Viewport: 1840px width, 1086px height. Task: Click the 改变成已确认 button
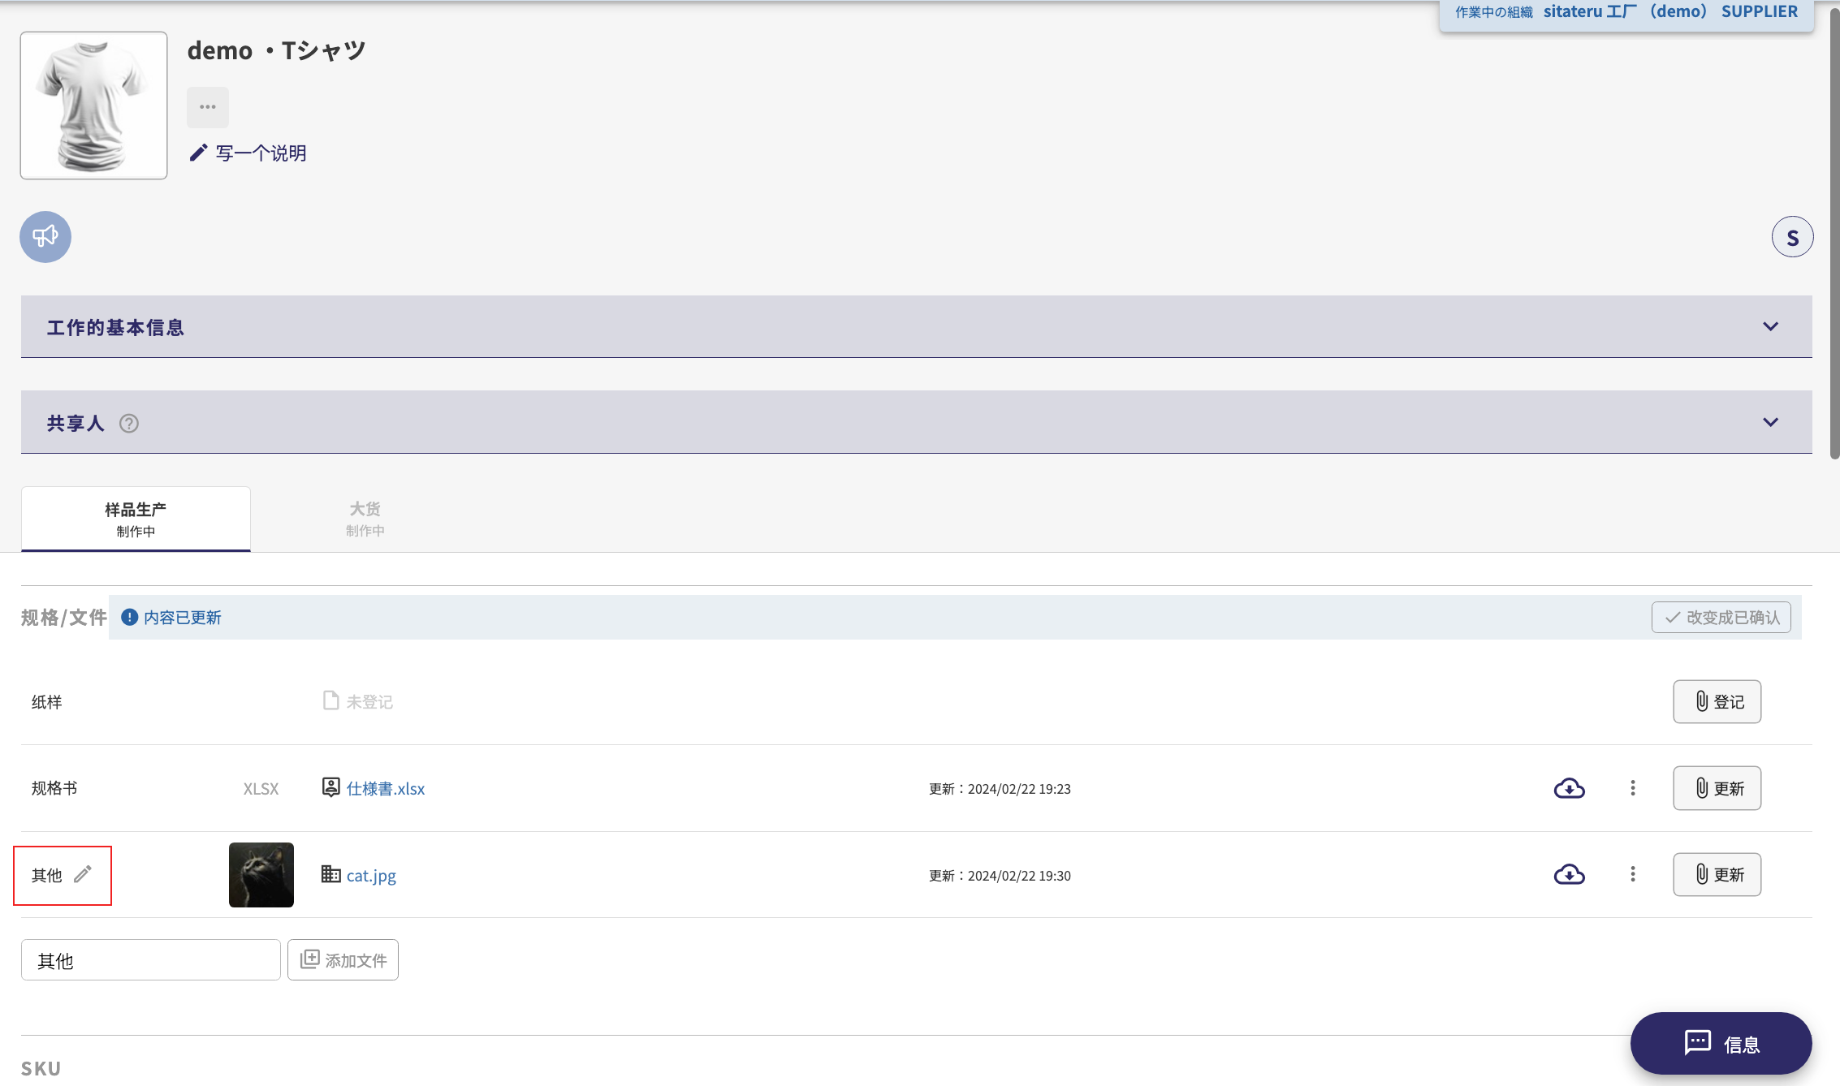[x=1721, y=618]
